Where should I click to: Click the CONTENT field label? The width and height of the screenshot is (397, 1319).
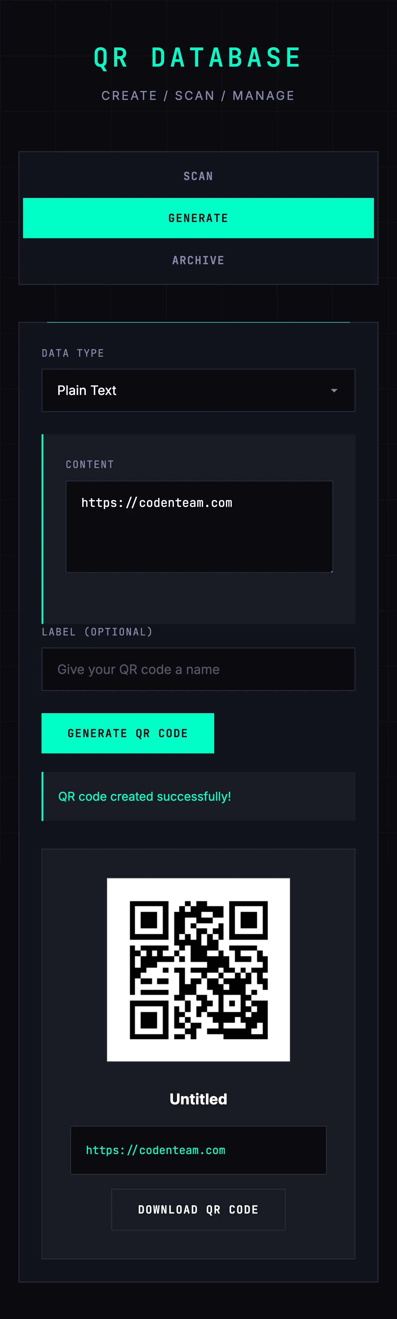click(x=90, y=464)
